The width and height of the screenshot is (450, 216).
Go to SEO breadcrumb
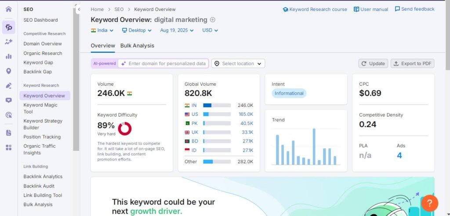coord(119,9)
